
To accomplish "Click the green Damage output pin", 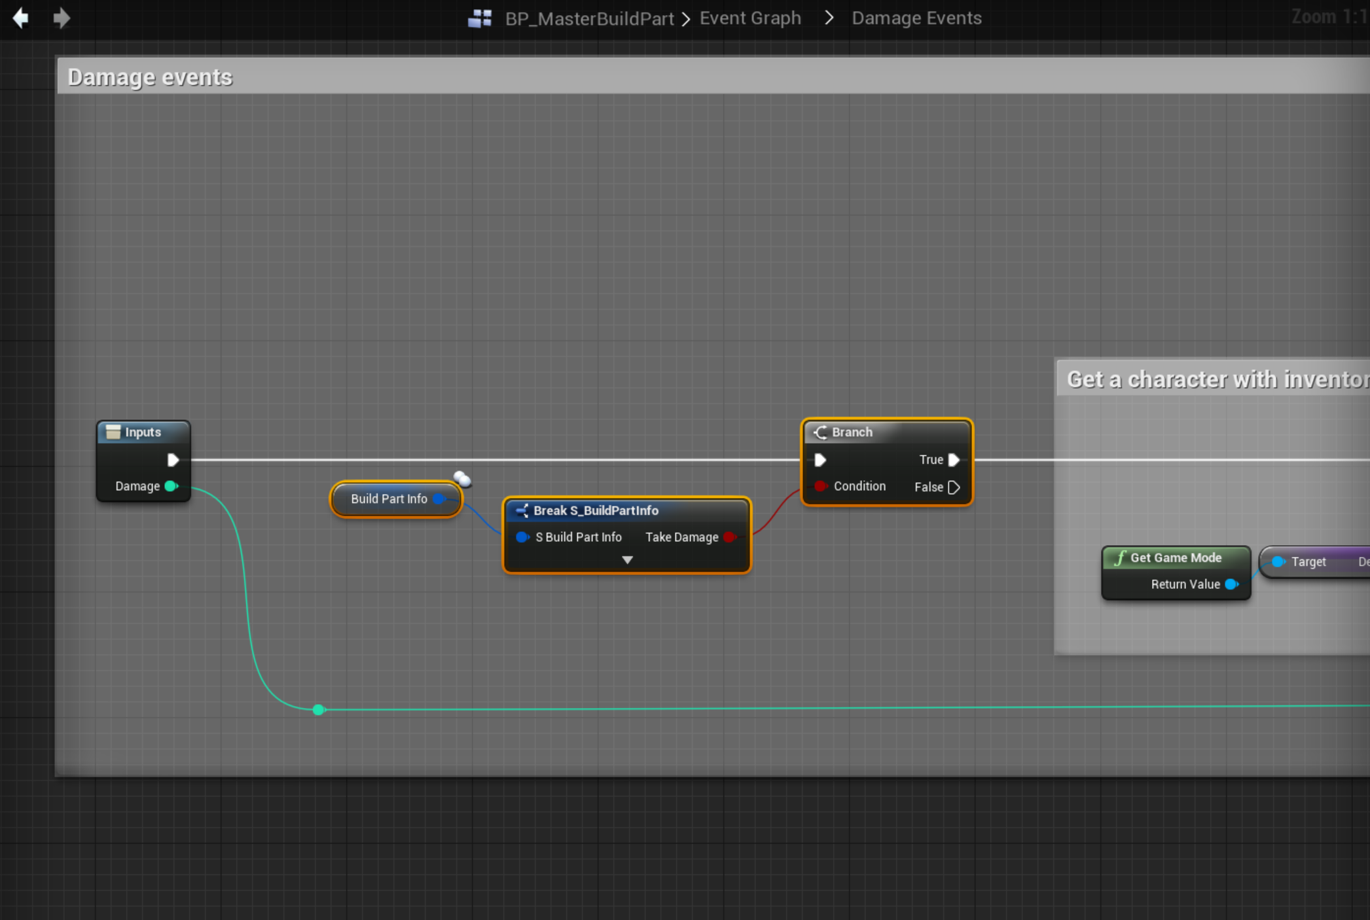I will [171, 486].
